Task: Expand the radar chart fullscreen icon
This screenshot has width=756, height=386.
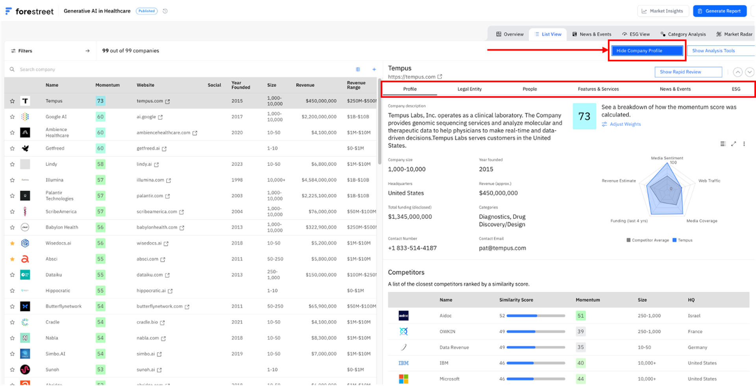Action: [x=734, y=144]
